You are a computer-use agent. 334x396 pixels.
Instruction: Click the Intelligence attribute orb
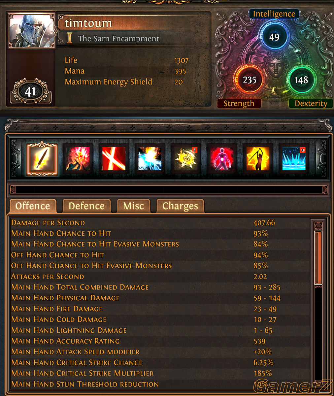click(274, 37)
